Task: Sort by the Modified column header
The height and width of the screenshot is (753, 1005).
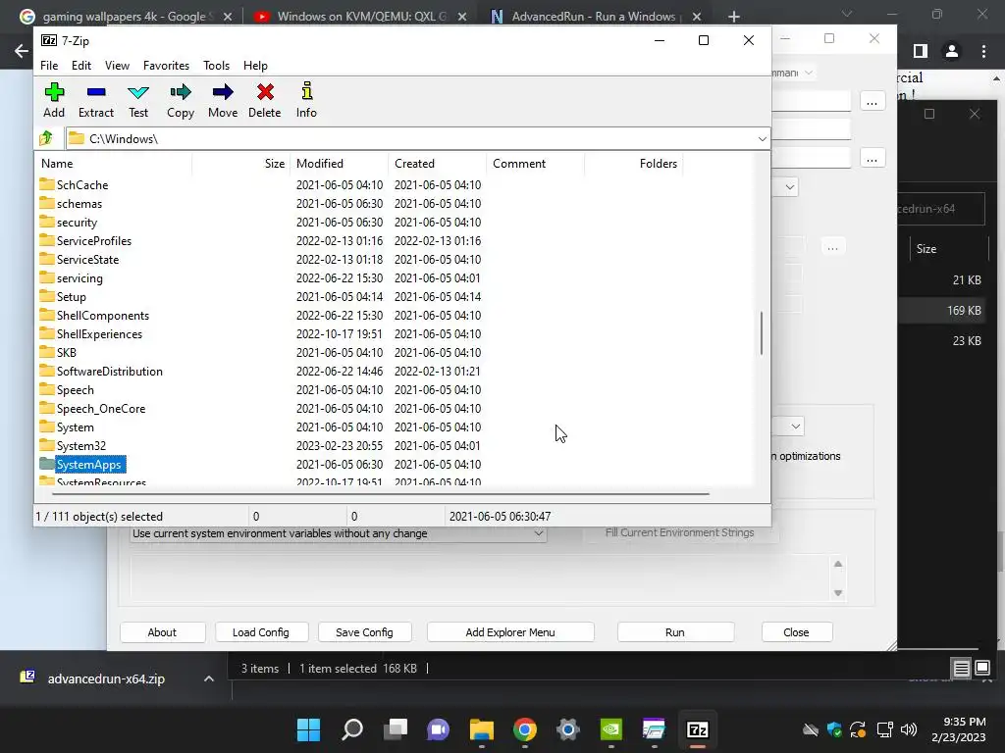Action: (339, 164)
